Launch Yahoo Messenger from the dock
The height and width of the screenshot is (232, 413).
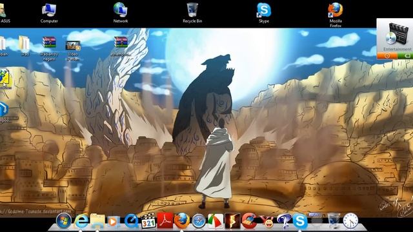(x=267, y=222)
